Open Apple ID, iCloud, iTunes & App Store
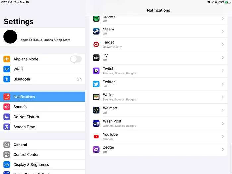 tap(45, 40)
